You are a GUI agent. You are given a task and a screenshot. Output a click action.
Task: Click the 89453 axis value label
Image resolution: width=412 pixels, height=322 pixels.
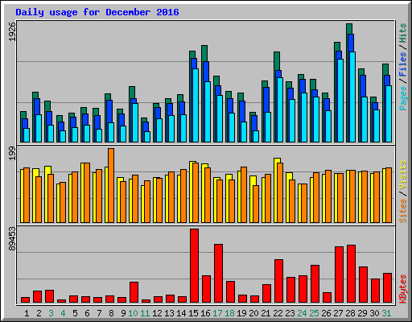pos(12,239)
